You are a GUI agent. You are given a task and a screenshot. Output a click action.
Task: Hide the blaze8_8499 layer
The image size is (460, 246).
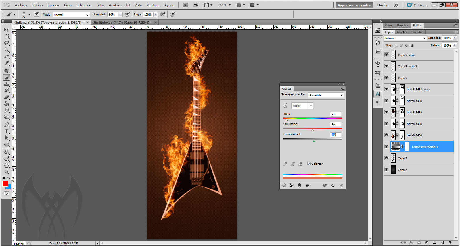386,112
